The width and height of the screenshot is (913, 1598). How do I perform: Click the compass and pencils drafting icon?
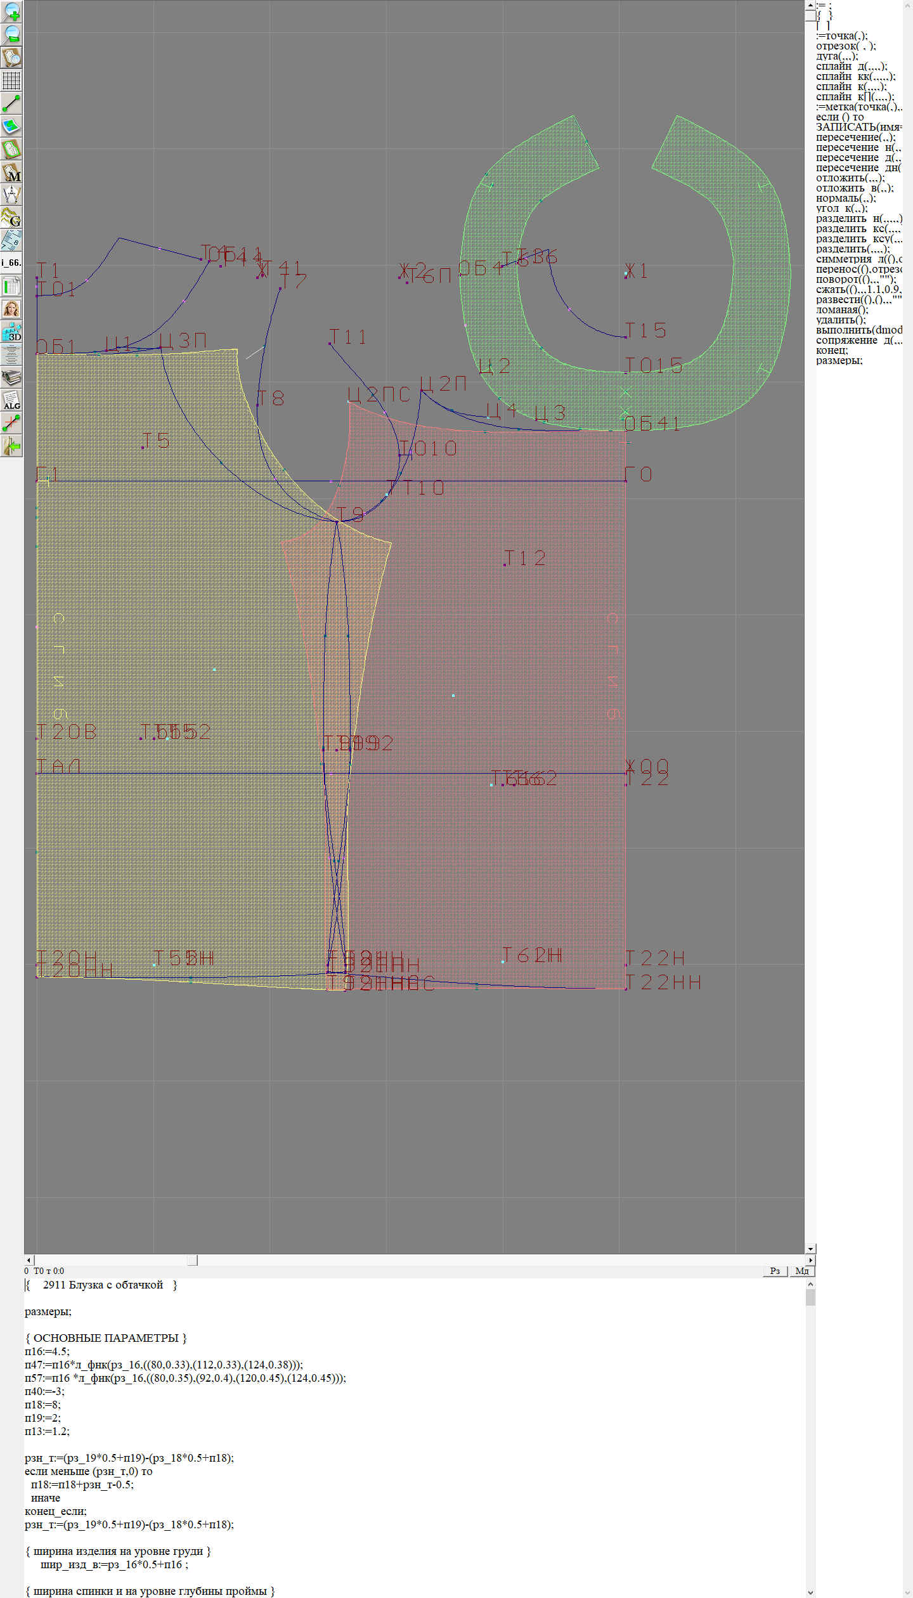click(x=11, y=194)
